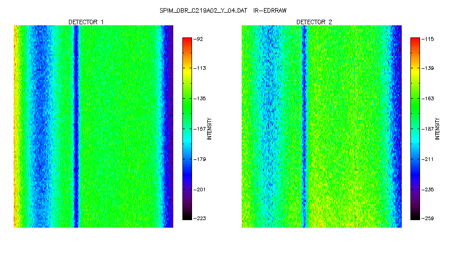The width and height of the screenshot is (456, 253).
Task: Click the -187 colorbar tick label
Action: pos(428,129)
